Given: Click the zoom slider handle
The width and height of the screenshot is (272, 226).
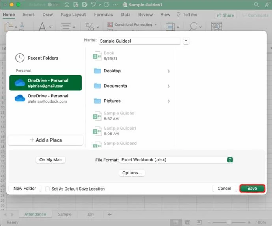Looking at the screenshot, I should point(229,222).
